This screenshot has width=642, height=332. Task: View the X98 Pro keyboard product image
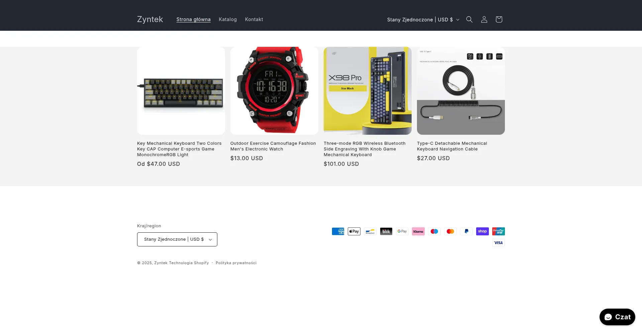coord(367,91)
